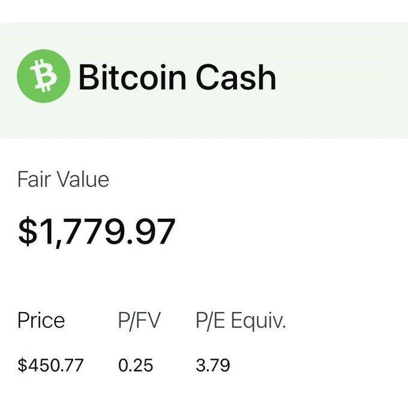Image resolution: width=408 pixels, height=396 pixels.
Task: Open the Bitcoin Cash title heading
Action: point(177,77)
